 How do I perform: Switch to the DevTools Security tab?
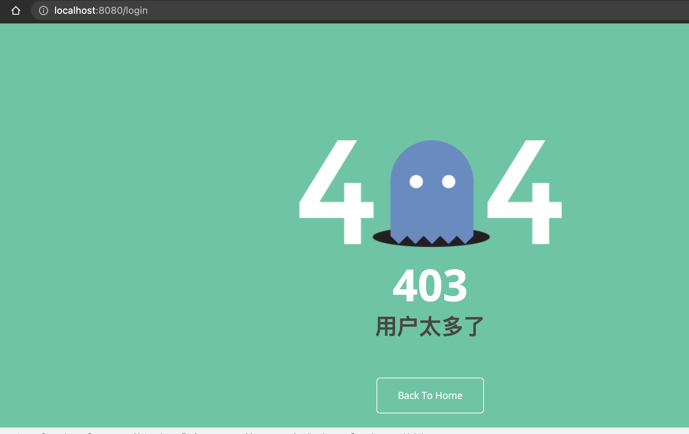point(365,433)
